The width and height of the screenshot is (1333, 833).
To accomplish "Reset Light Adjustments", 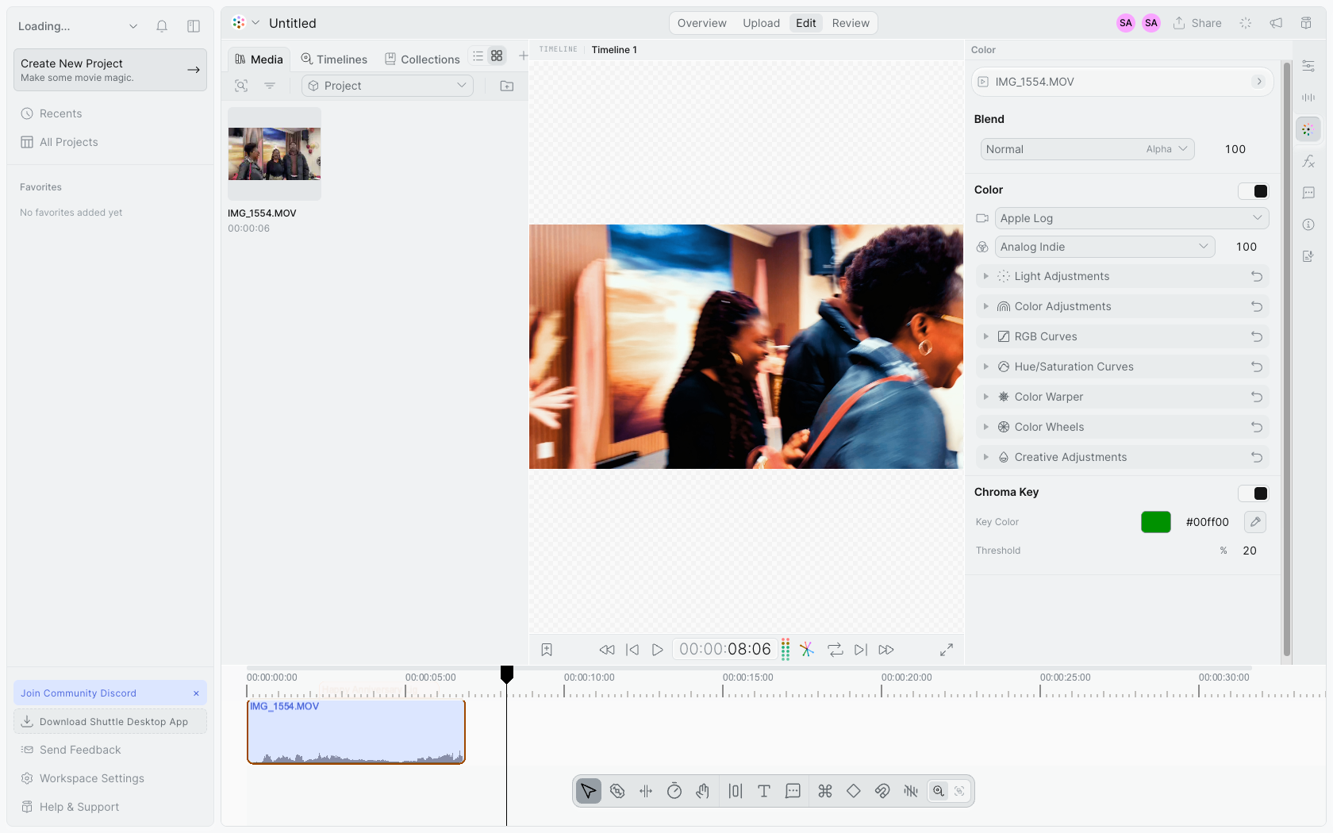I will (1257, 276).
